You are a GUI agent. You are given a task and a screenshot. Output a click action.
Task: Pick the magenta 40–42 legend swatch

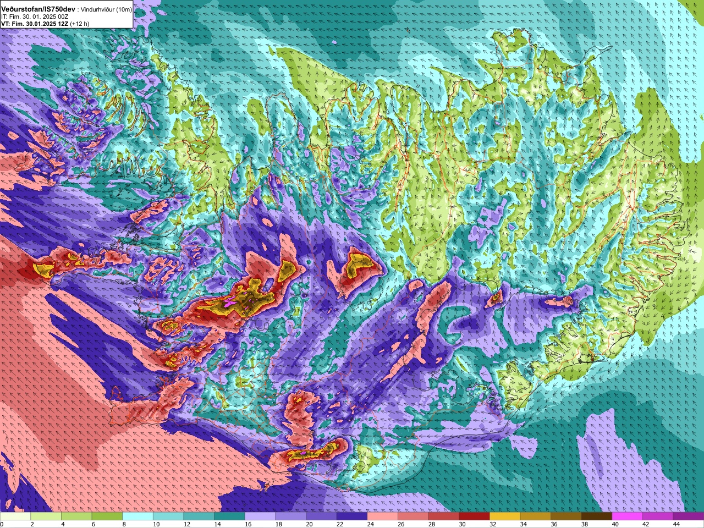[628, 516]
